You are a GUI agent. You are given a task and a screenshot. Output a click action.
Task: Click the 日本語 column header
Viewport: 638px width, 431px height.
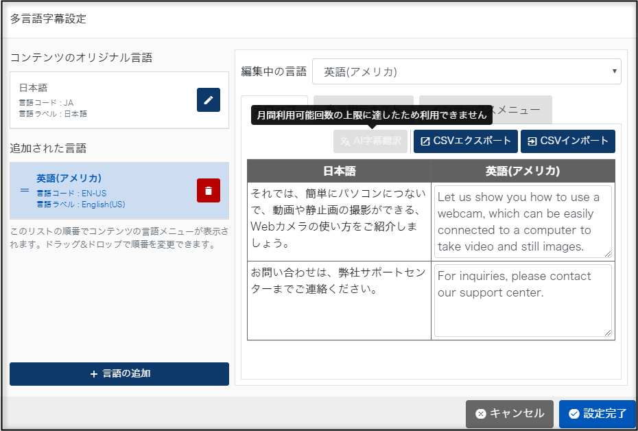coord(339,171)
